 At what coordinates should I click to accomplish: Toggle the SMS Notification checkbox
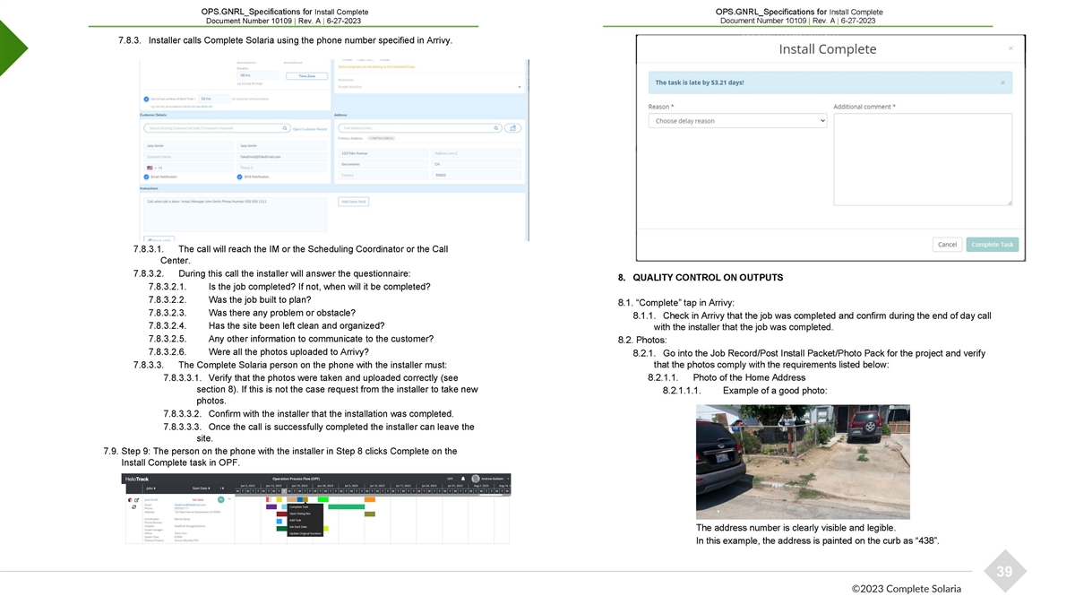(x=240, y=177)
